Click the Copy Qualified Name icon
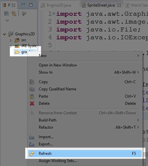148x166 pixels. pos(32,89)
